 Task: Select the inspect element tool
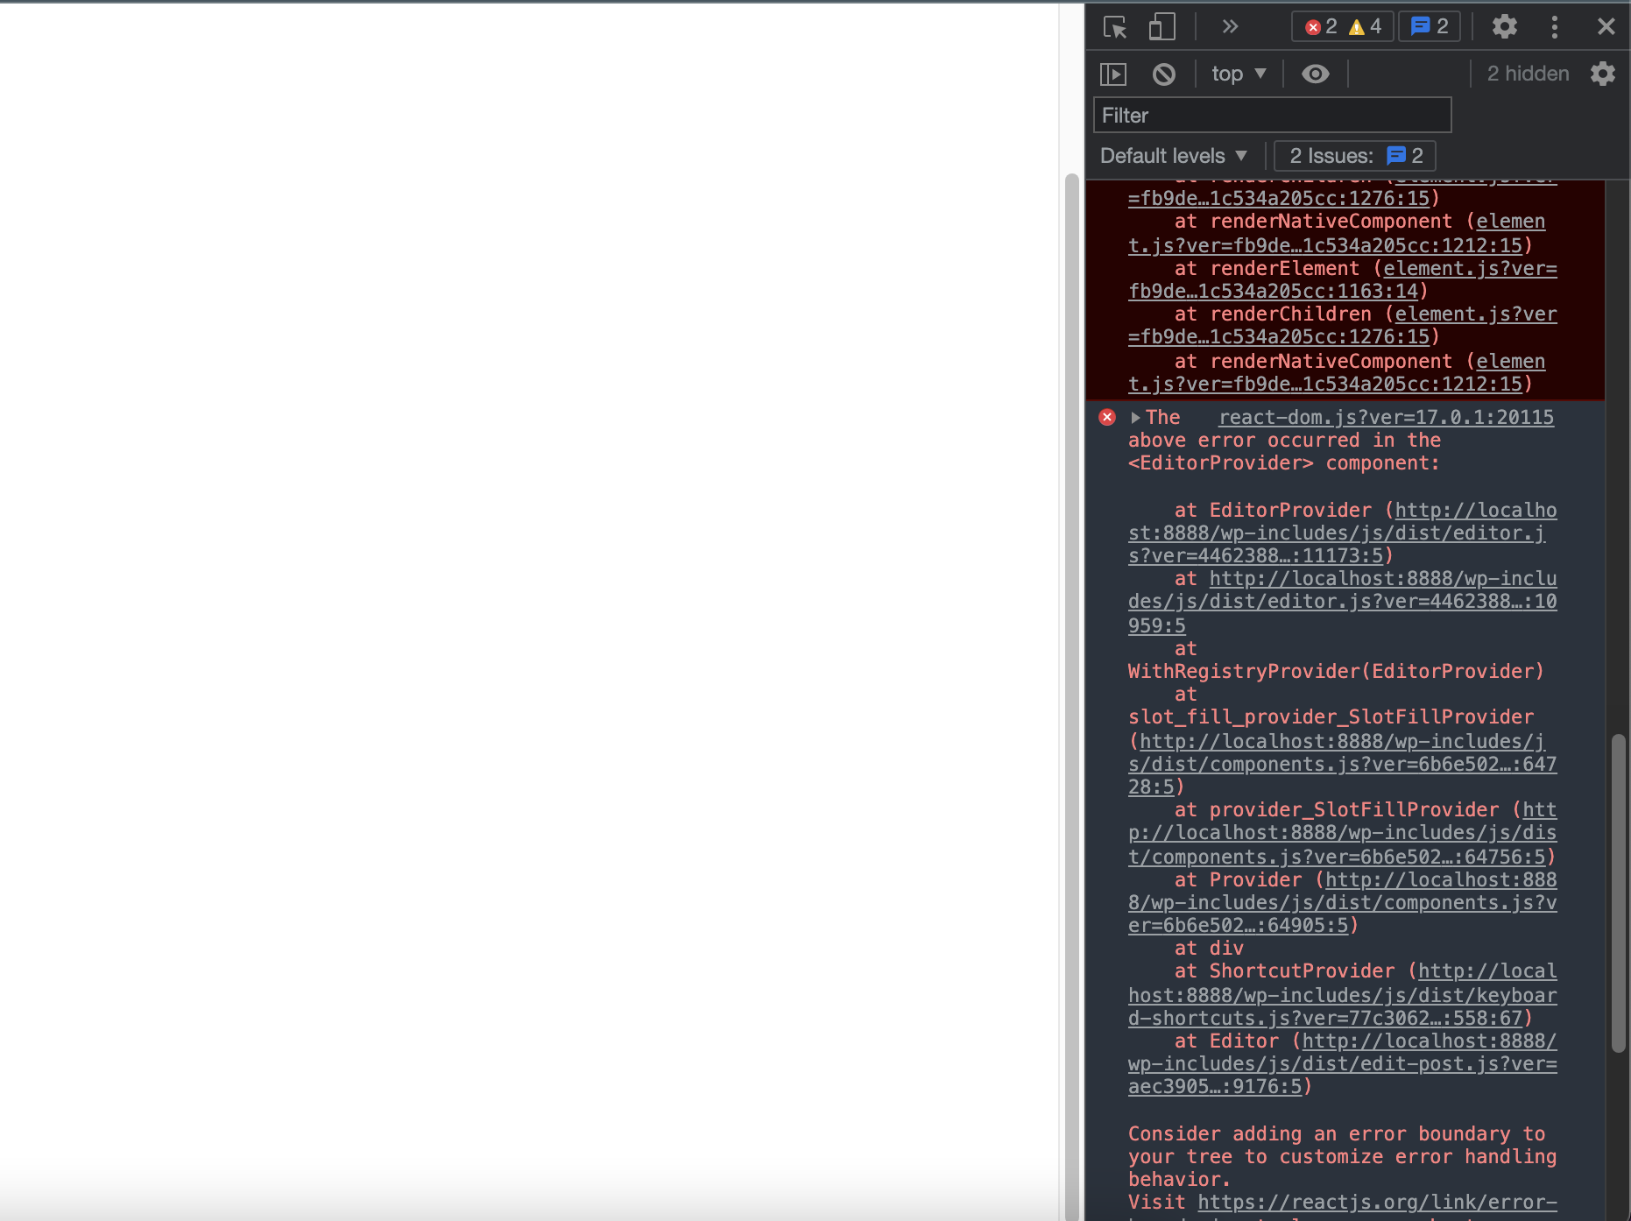click(x=1114, y=26)
